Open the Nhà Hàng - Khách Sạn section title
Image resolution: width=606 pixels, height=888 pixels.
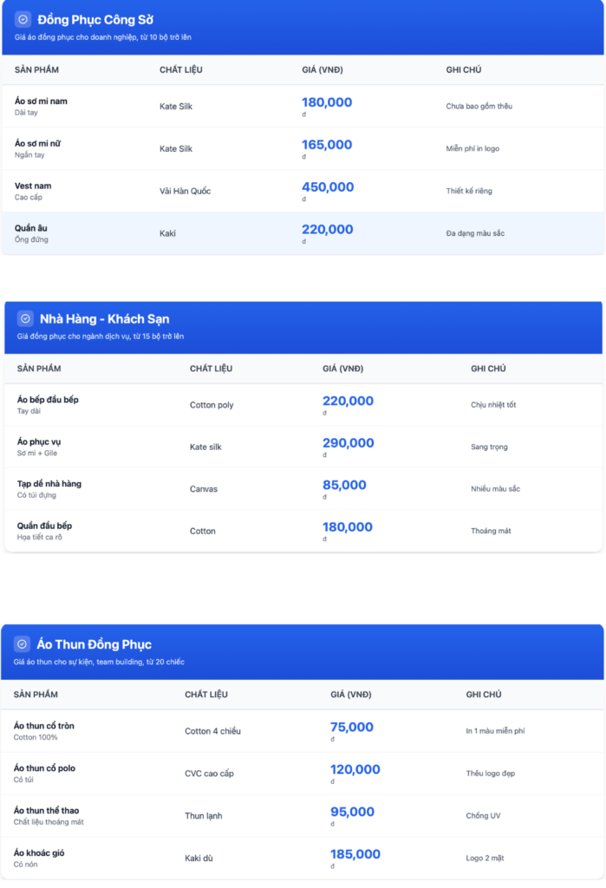click(110, 319)
